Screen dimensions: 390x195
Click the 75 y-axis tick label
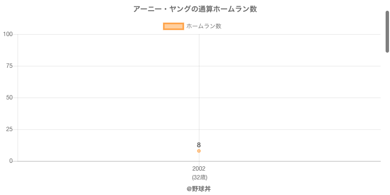point(9,66)
